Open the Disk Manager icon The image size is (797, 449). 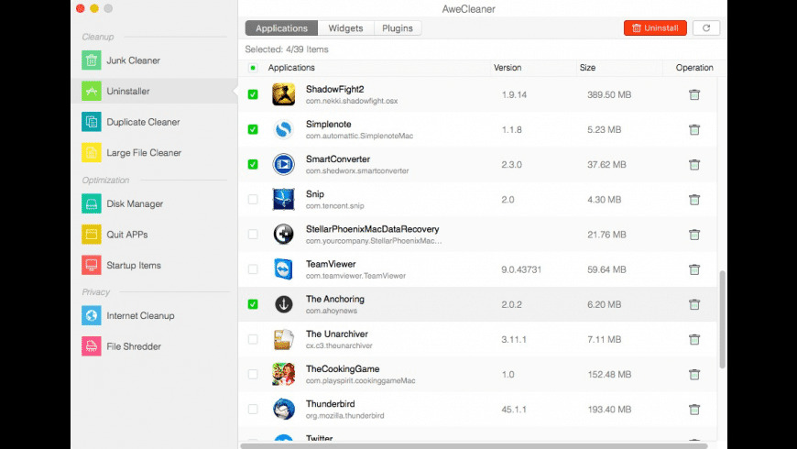pyautogui.click(x=91, y=203)
